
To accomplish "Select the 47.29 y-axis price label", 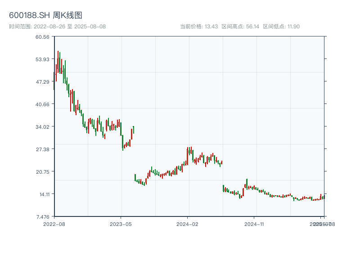I will [x=42, y=82].
